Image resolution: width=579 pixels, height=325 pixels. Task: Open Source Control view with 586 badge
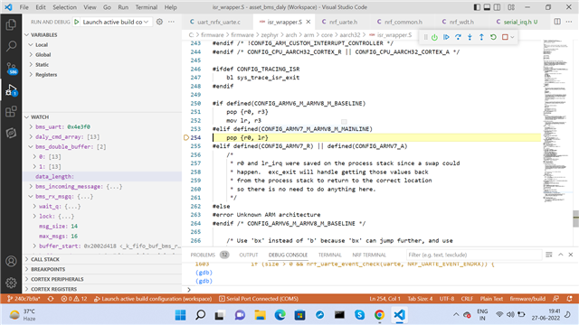[x=11, y=68]
